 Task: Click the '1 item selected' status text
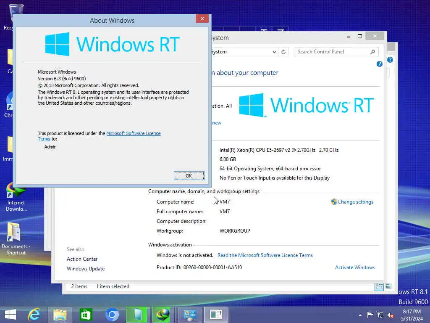point(113,286)
